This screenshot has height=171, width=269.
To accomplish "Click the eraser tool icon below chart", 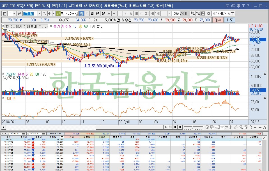I will tap(241, 127).
